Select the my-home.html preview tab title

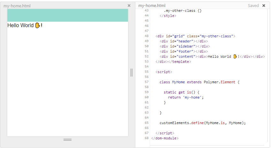click(x=17, y=6)
